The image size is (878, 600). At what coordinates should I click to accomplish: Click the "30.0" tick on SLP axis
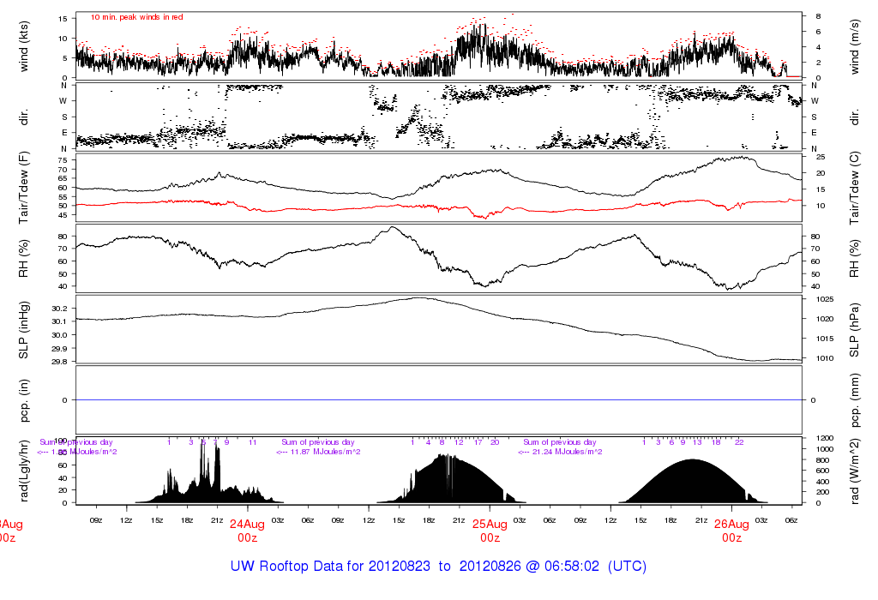tap(59, 334)
